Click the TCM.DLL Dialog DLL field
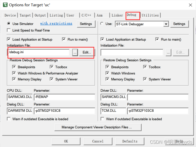The height and width of the screenshot is (147, 196). point(113,111)
